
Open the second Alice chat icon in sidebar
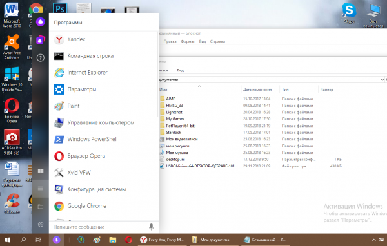point(41,40)
